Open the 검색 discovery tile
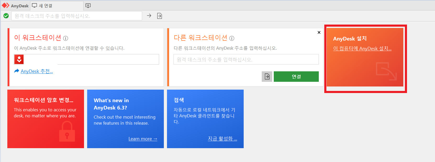This screenshot has height=162, width=435. 205,119
